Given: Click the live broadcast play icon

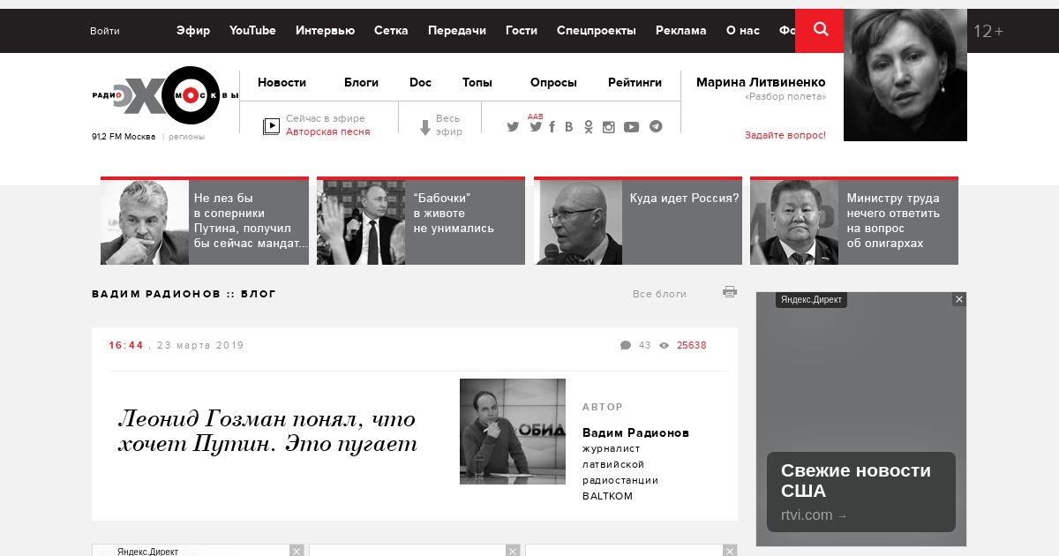Looking at the screenshot, I should (271, 126).
